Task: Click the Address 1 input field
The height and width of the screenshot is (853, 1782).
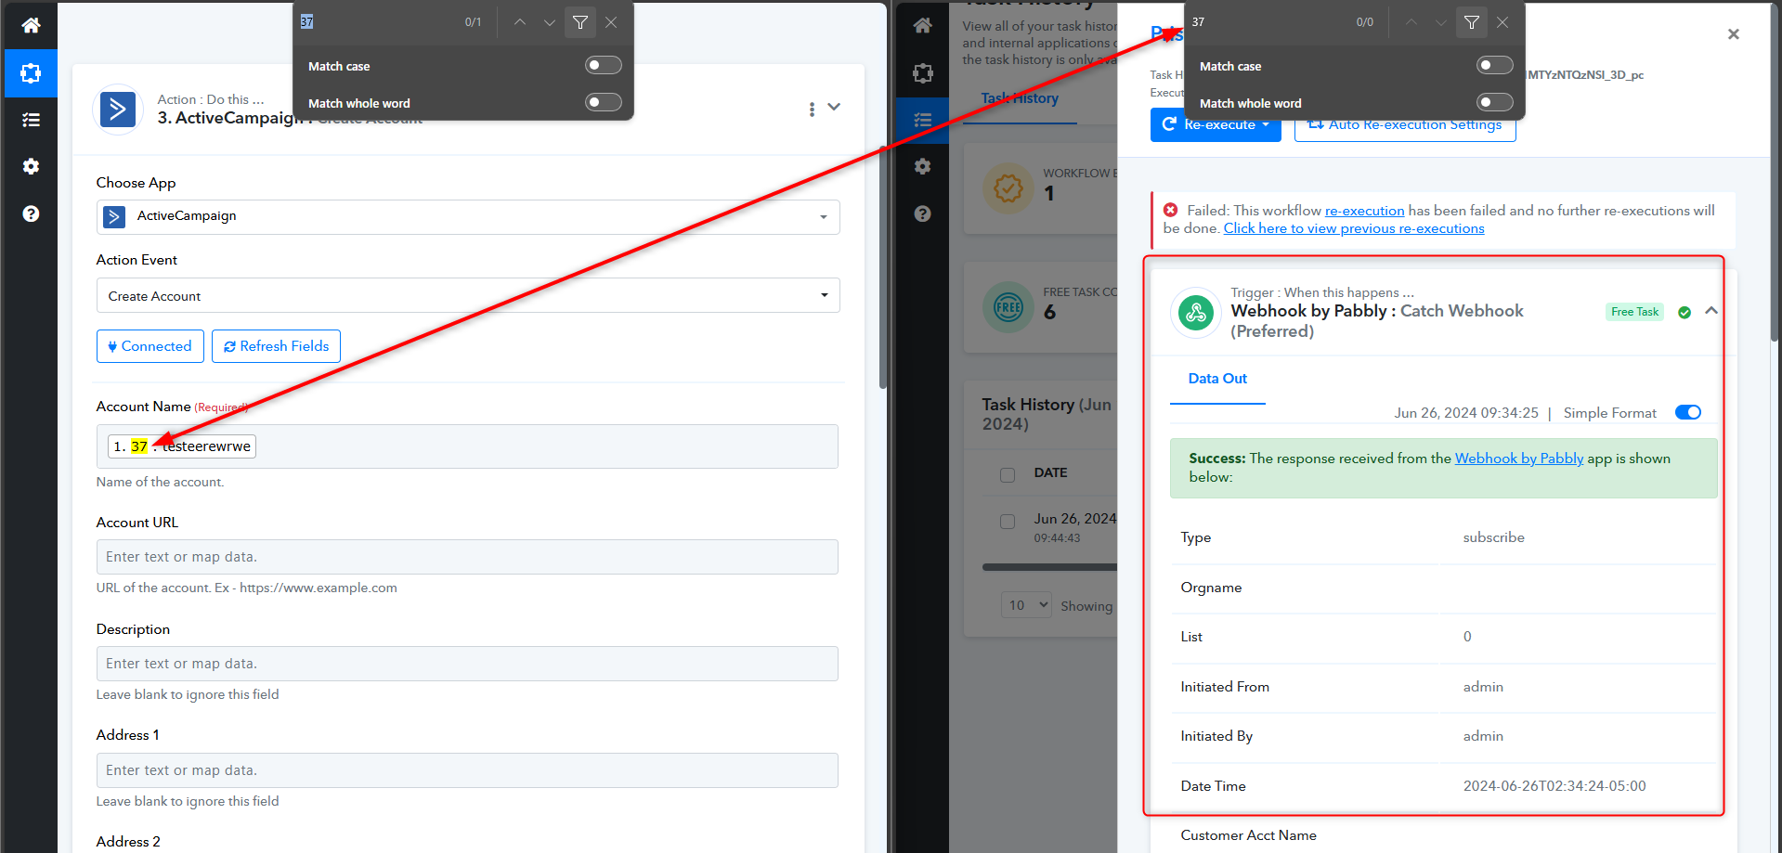Action: (x=467, y=770)
